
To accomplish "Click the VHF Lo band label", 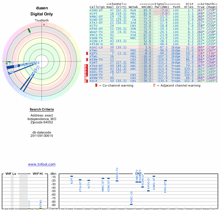I will 11,174.
